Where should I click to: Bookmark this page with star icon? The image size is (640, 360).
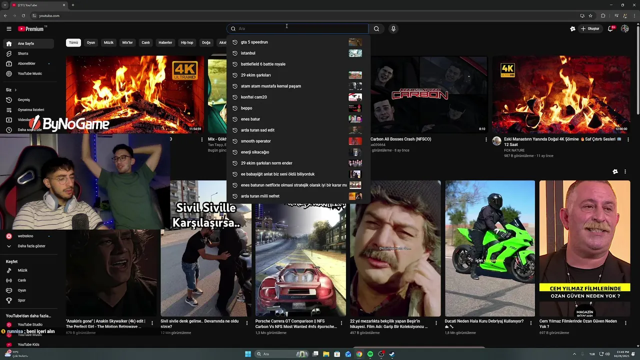tap(590, 15)
